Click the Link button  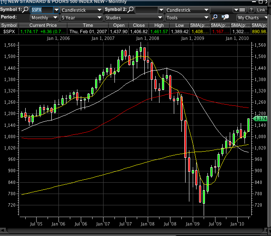coord(261,10)
